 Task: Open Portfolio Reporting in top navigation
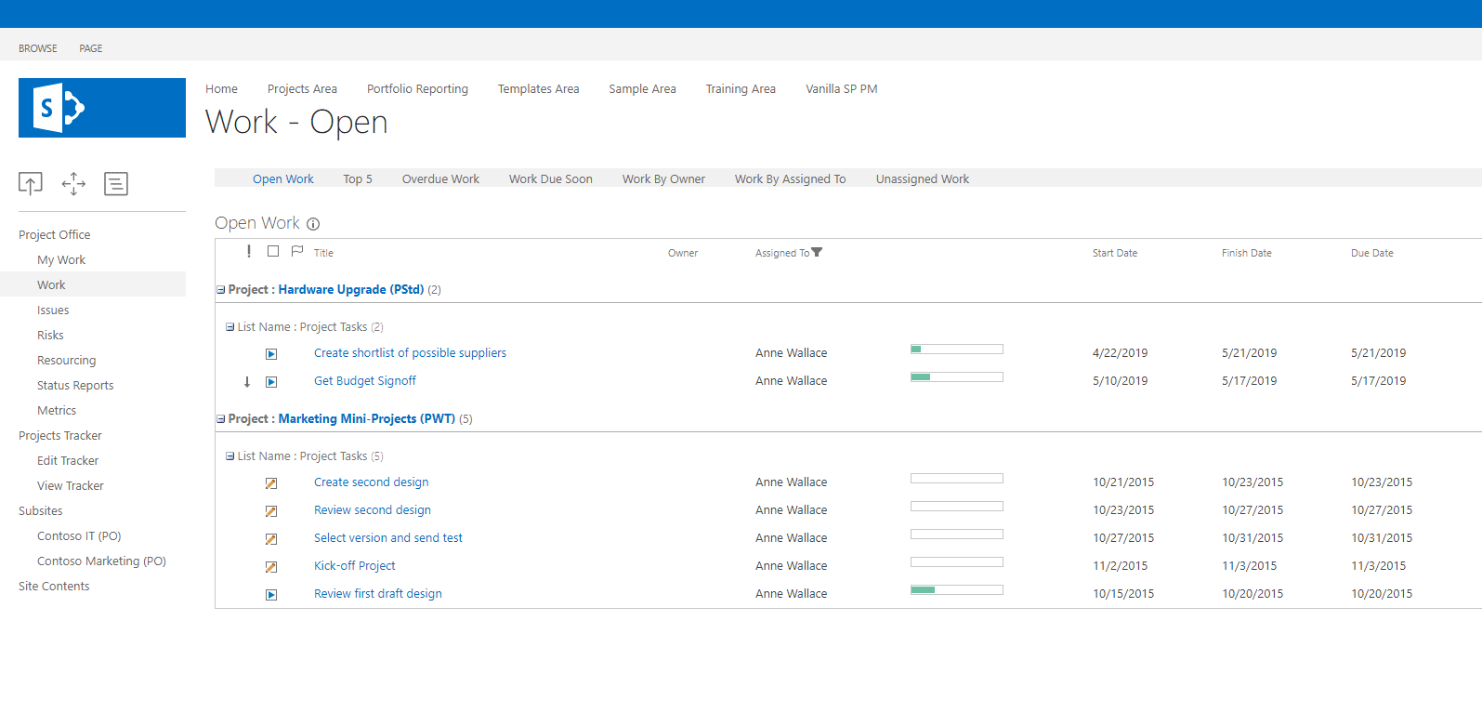(x=417, y=89)
